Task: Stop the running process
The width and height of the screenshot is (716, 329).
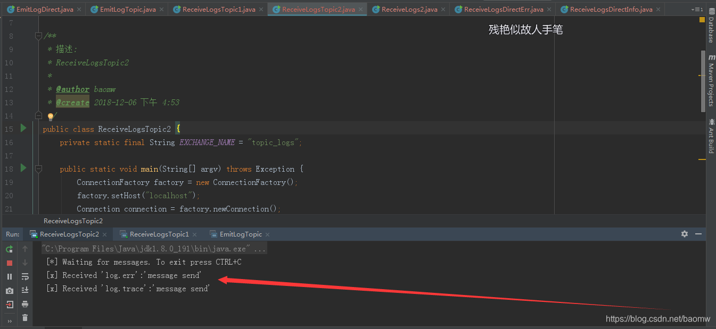Action: pos(9,263)
